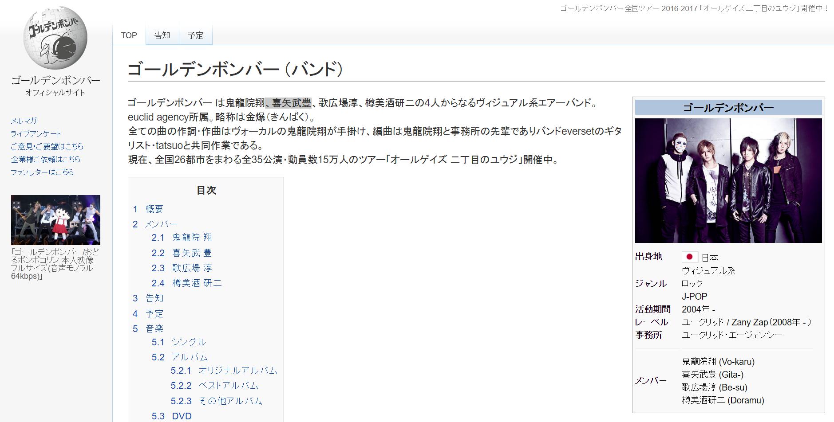This screenshot has height=422, width=834.
Task: Click the DVD entry in the contents list
Action: (182, 416)
